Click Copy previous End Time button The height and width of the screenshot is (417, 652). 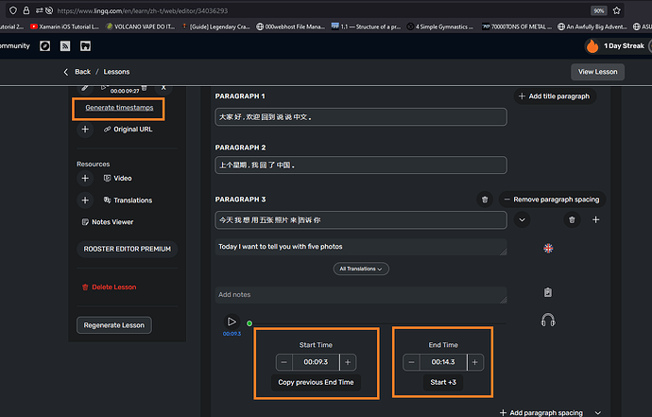(316, 382)
